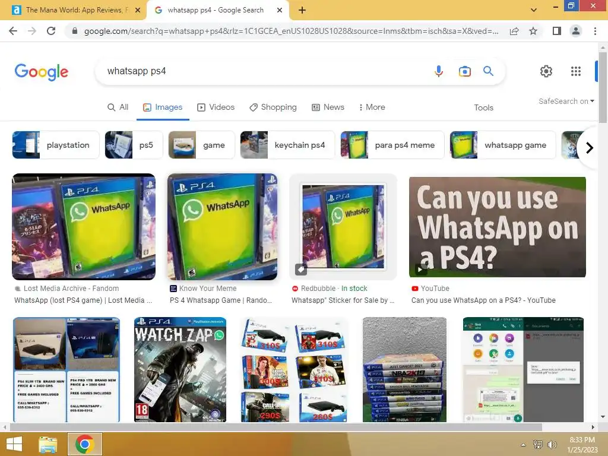Image resolution: width=608 pixels, height=456 pixels.
Task: Close The Mana World tab
Action: point(138,11)
